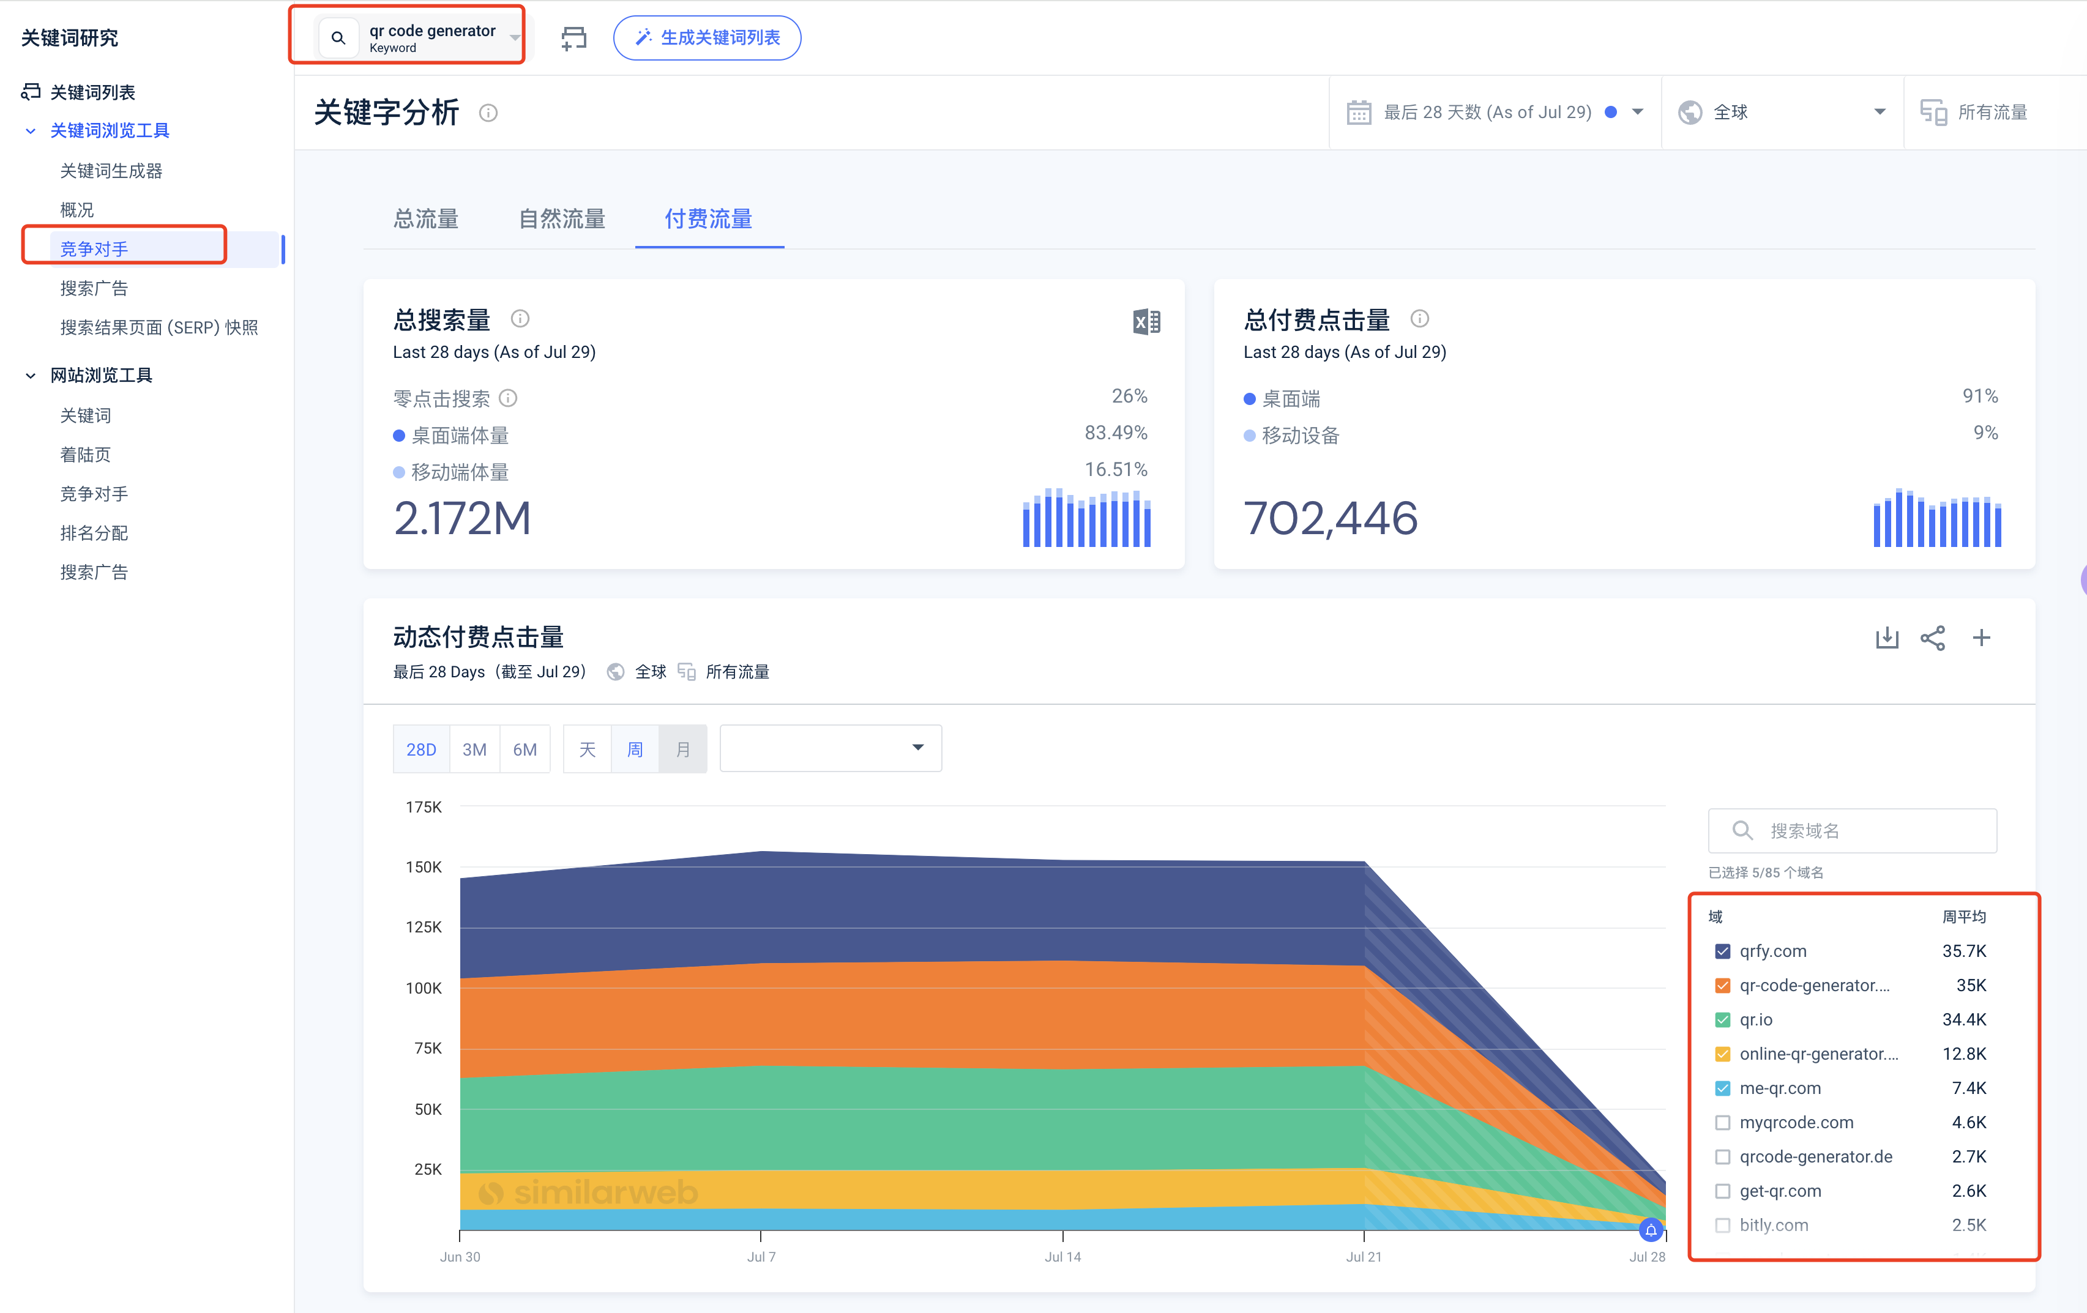Check the get-qr.com domain checkbox
This screenshot has height=1313, width=2087.
[1723, 1191]
